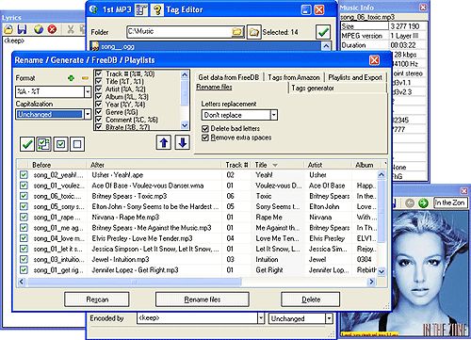Click 'In the Zon' field in cover window
Viewport: 471px width, 340px height.
[450, 202]
